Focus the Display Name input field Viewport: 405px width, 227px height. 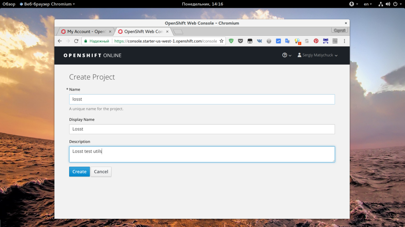(x=202, y=129)
